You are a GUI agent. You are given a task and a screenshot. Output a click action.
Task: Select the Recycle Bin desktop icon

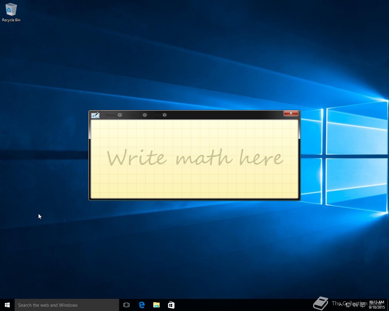[x=11, y=12]
